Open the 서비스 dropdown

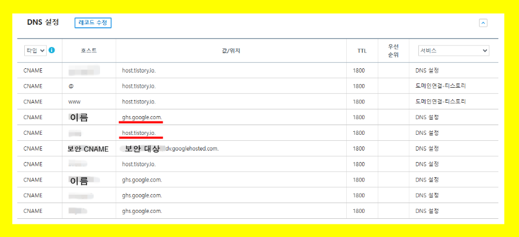coord(454,51)
